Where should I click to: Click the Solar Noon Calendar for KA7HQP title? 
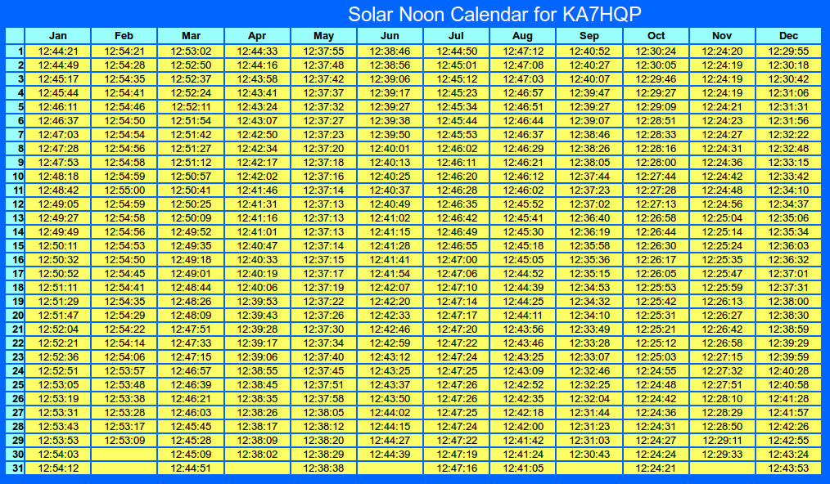pyautogui.click(x=494, y=14)
